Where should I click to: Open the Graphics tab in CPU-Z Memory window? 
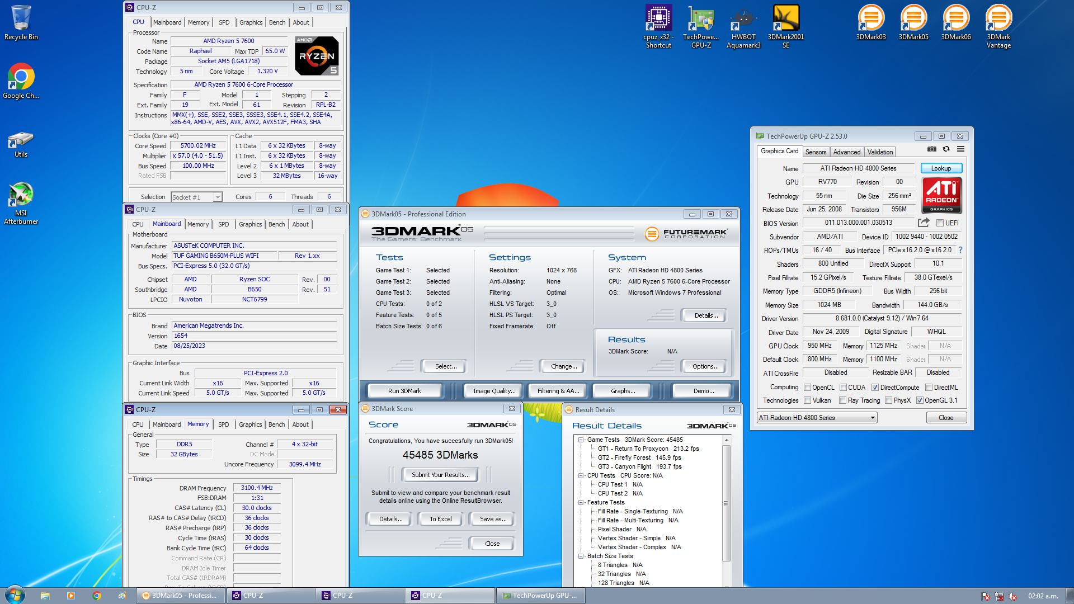[250, 424]
